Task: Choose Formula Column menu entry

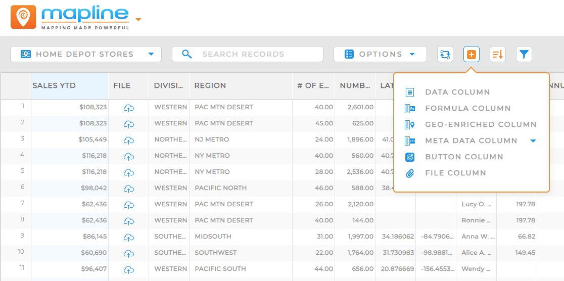Action: [467, 108]
